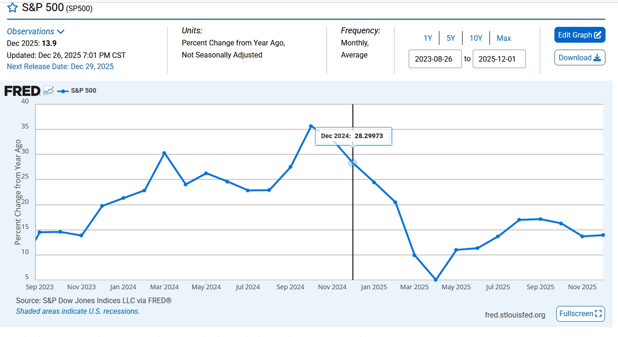Click the October 2024 peak data point
618x337 pixels.
coord(311,126)
